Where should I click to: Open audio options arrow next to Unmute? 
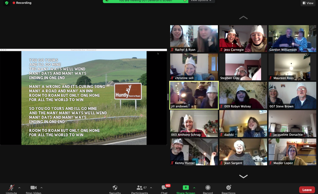19,188
